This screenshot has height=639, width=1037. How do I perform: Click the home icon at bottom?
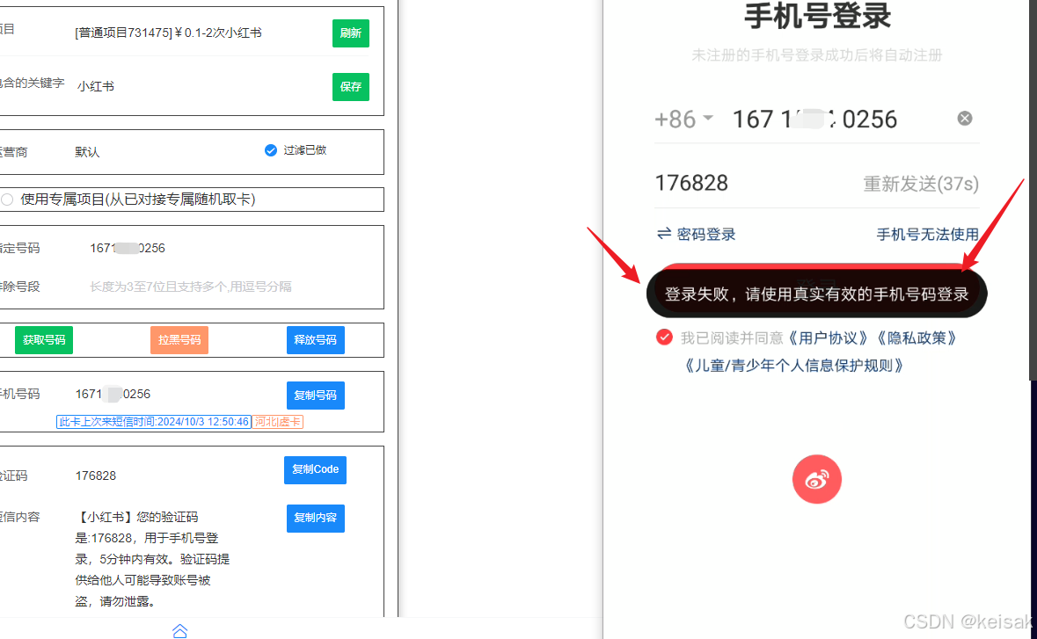click(180, 631)
